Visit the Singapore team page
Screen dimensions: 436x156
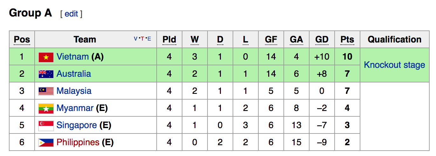pyautogui.click(x=77, y=125)
